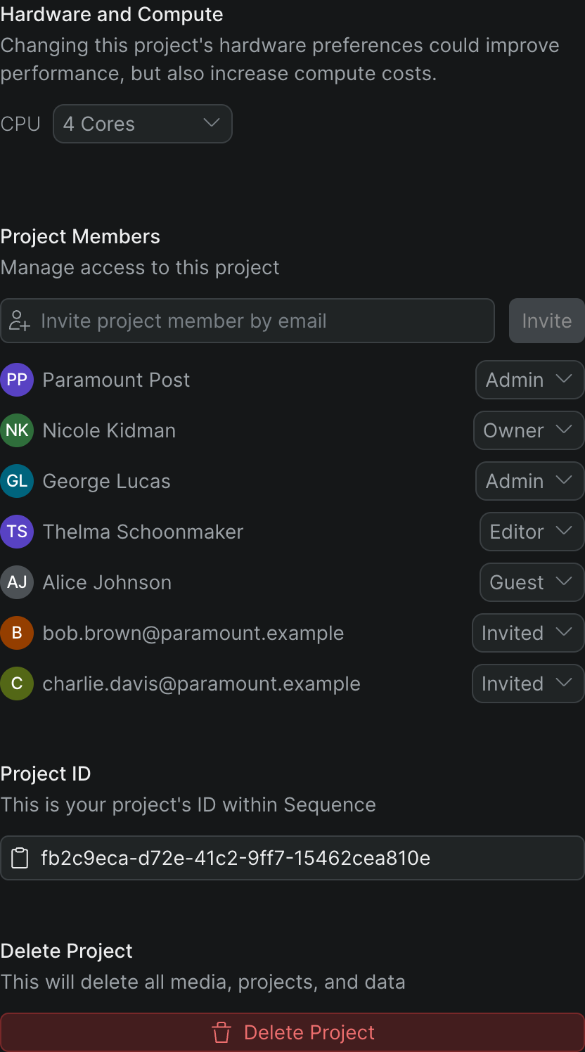Select the name Nicole Kidman
Image resolution: width=585 pixels, height=1052 pixels.
[109, 430]
